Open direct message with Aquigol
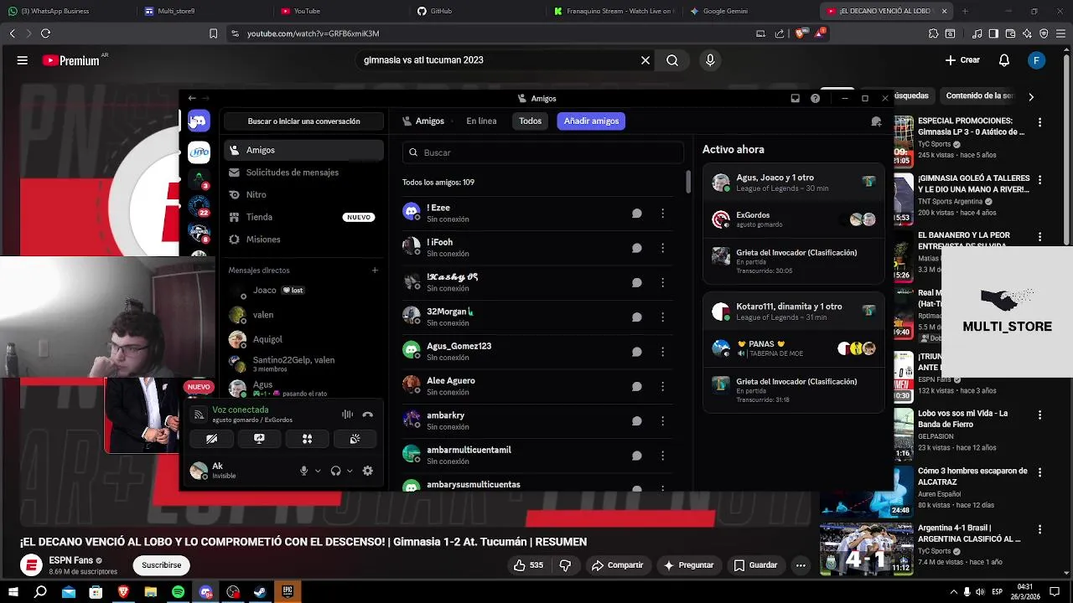This screenshot has height=603, width=1073. [x=303, y=339]
